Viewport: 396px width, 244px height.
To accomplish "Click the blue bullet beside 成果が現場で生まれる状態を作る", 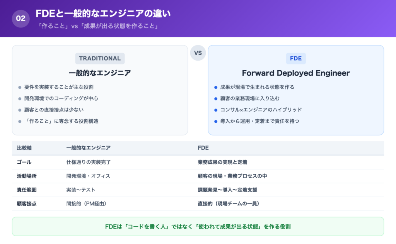I will tap(217, 87).
